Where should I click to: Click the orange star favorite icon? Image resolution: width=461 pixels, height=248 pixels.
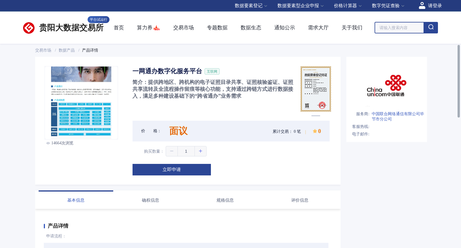[x=315, y=131]
